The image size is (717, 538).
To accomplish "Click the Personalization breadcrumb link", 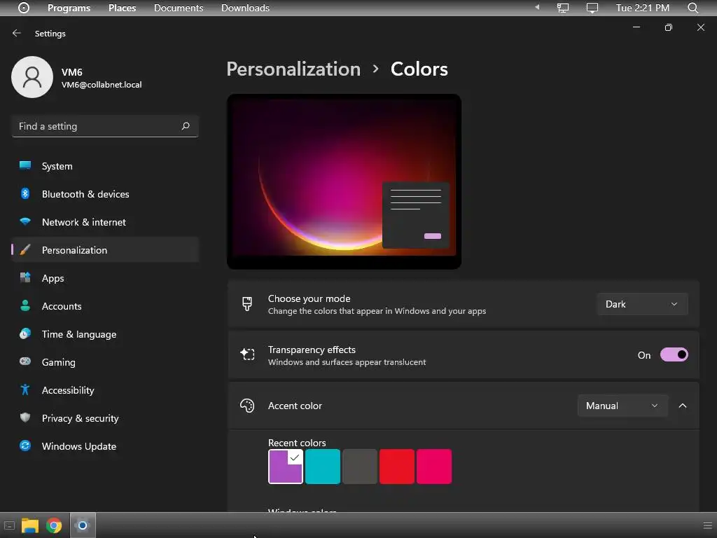I will [293, 69].
